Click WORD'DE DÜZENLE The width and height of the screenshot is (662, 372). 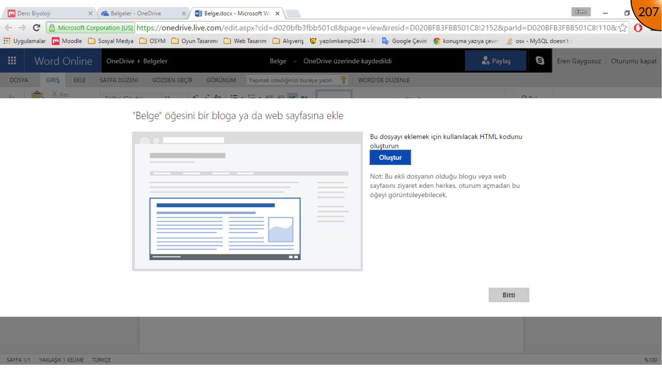[x=384, y=80]
